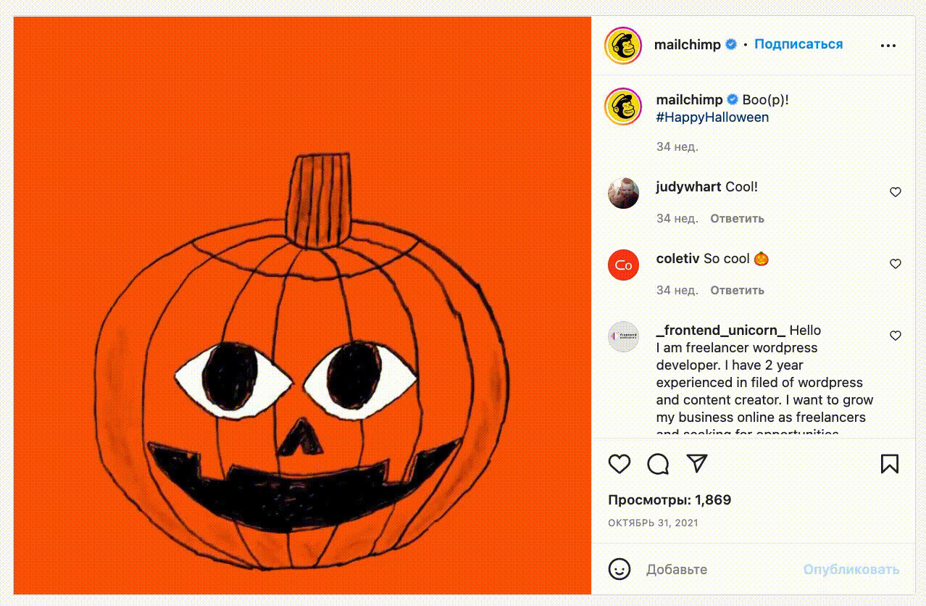Click the Mailchimp avatar in the header
The image size is (926, 606).
623,45
